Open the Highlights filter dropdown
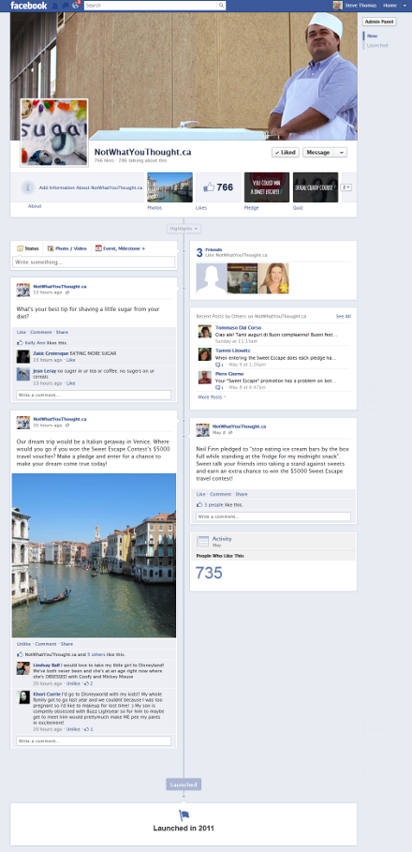This screenshot has width=412, height=852. point(184,229)
